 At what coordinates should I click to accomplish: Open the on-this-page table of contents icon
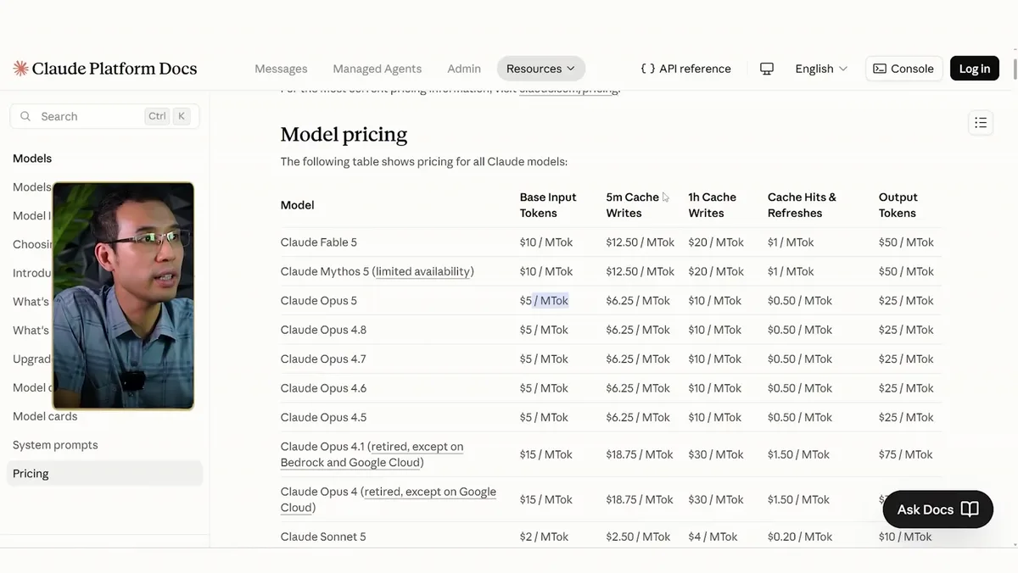point(981,123)
